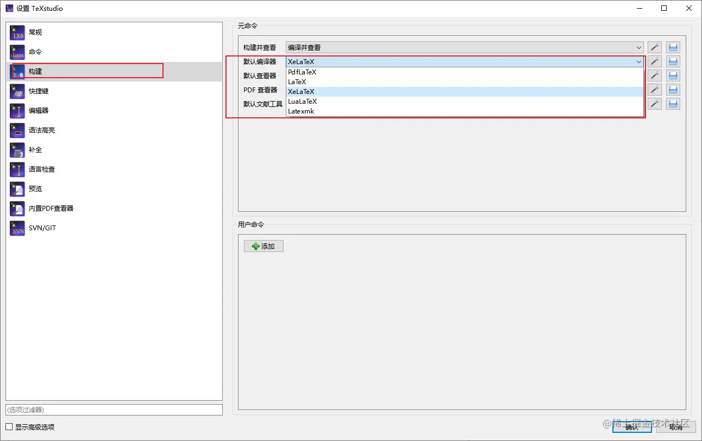Switch to 预览 settings
This screenshot has width=702, height=441.
114,189
